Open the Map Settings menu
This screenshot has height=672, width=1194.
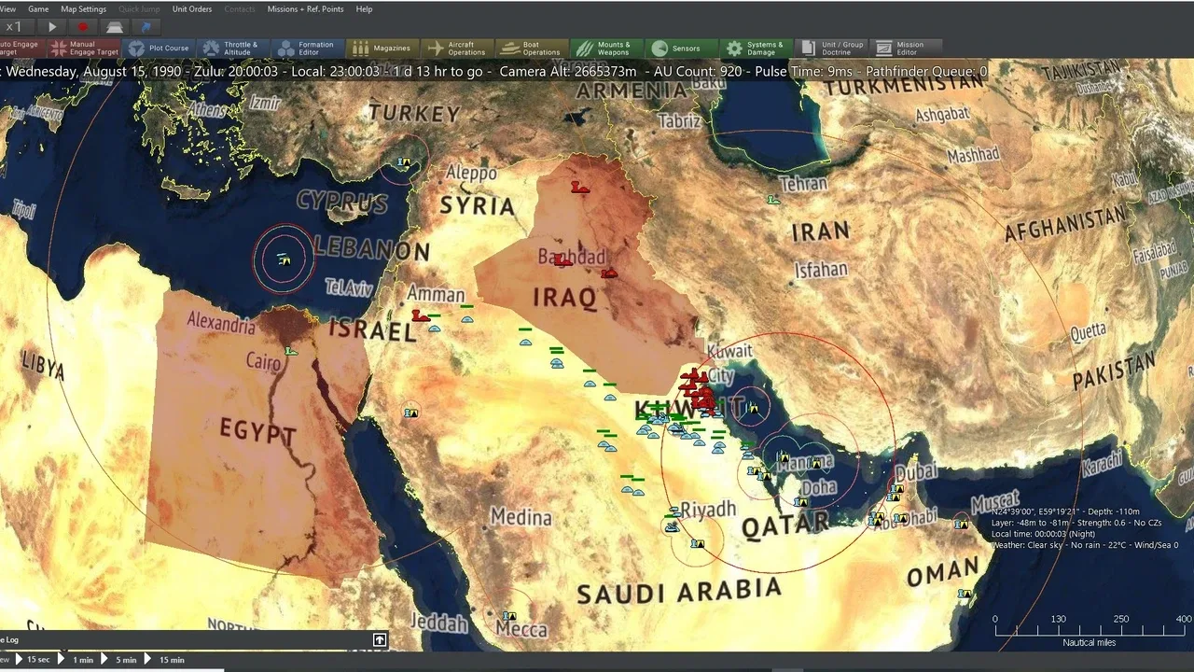tap(84, 9)
